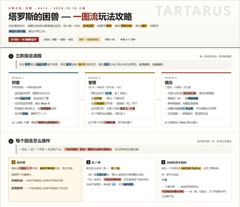
Task: Click the highlighted 养贵囚犯 in the intro
Action: pos(88,26)
